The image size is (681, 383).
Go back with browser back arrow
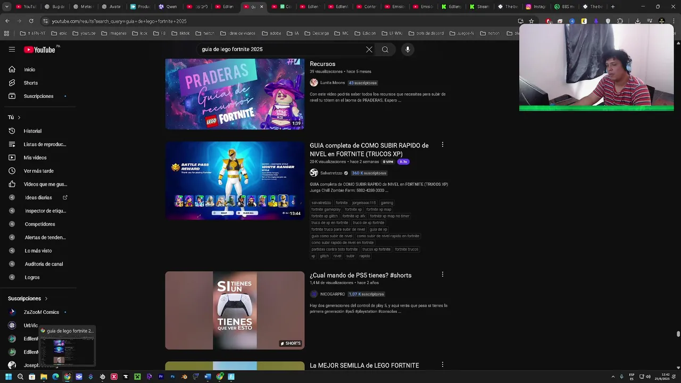click(7, 21)
